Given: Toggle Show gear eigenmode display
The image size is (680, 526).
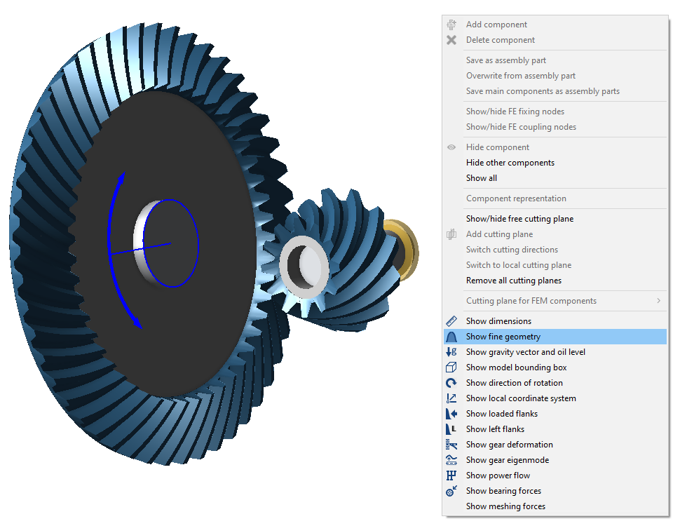Looking at the screenshot, I should [x=507, y=460].
